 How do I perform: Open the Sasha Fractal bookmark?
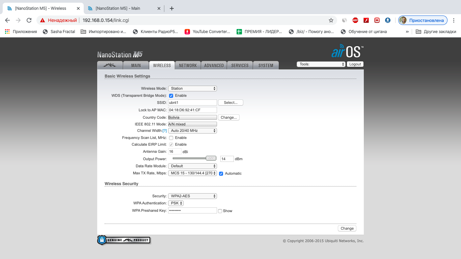(59, 32)
